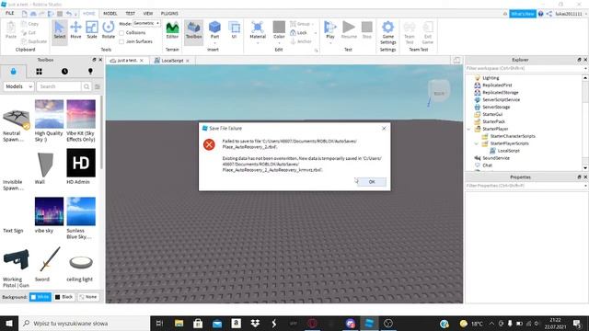The height and width of the screenshot is (331, 589).
Task: Open Toolbox Inventory grid tab
Action: point(39,72)
